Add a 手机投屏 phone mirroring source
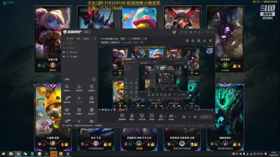Screen dimensions: 280x157 click(142, 117)
